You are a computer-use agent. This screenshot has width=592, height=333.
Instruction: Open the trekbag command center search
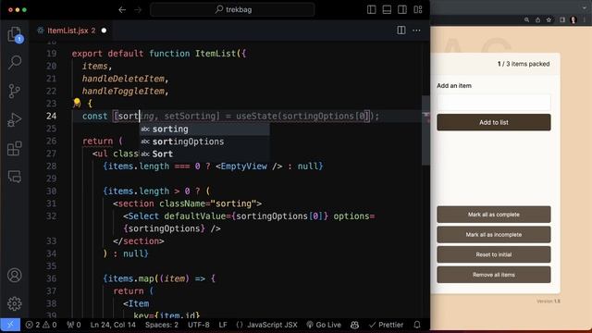232,10
